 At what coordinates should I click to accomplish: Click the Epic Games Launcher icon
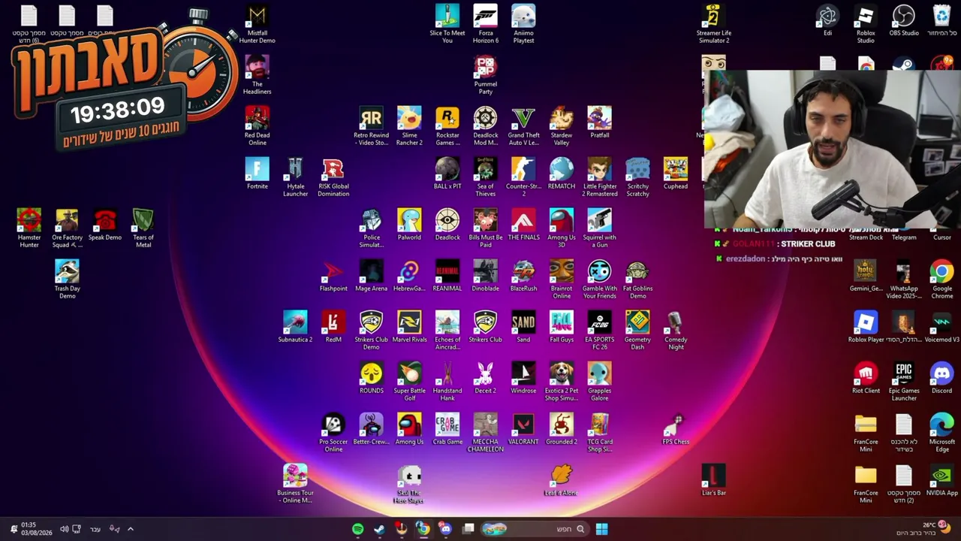coord(904,382)
